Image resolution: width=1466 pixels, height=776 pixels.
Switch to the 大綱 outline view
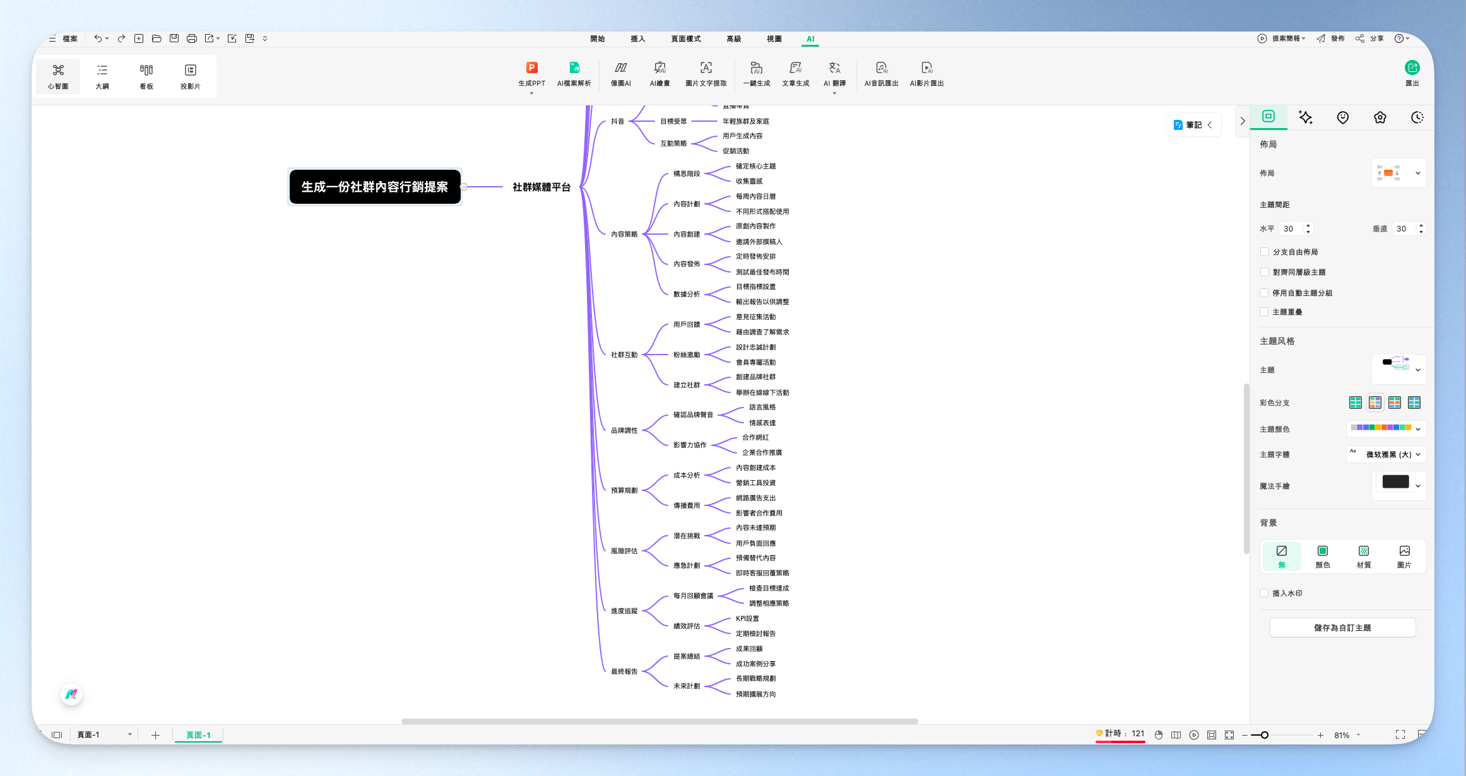[102, 76]
